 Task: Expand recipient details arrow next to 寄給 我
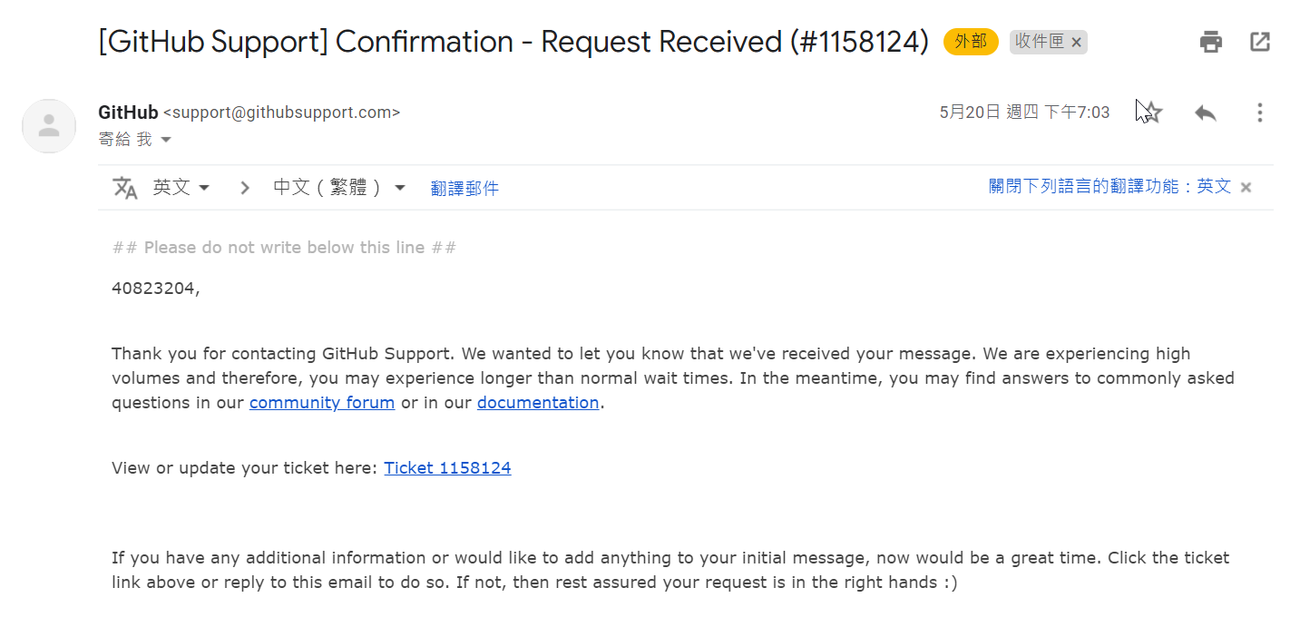point(166,140)
